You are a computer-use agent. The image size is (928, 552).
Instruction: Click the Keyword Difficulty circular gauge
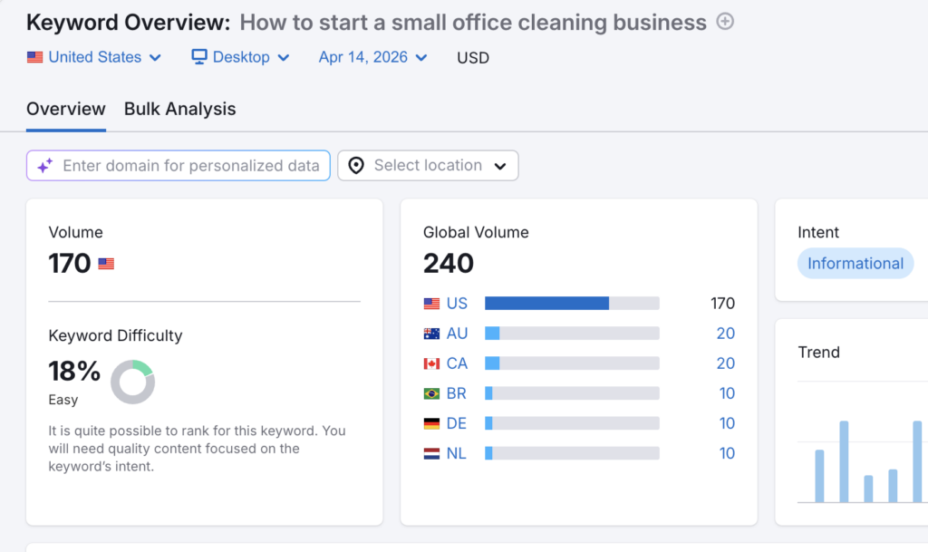click(132, 383)
